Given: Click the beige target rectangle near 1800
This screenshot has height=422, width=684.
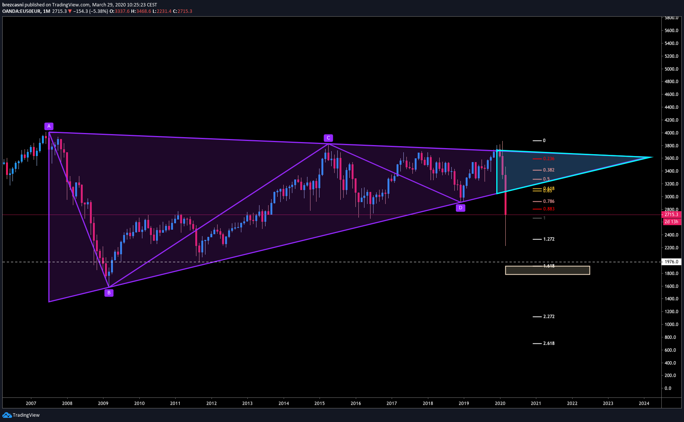Looking at the screenshot, I should point(547,270).
